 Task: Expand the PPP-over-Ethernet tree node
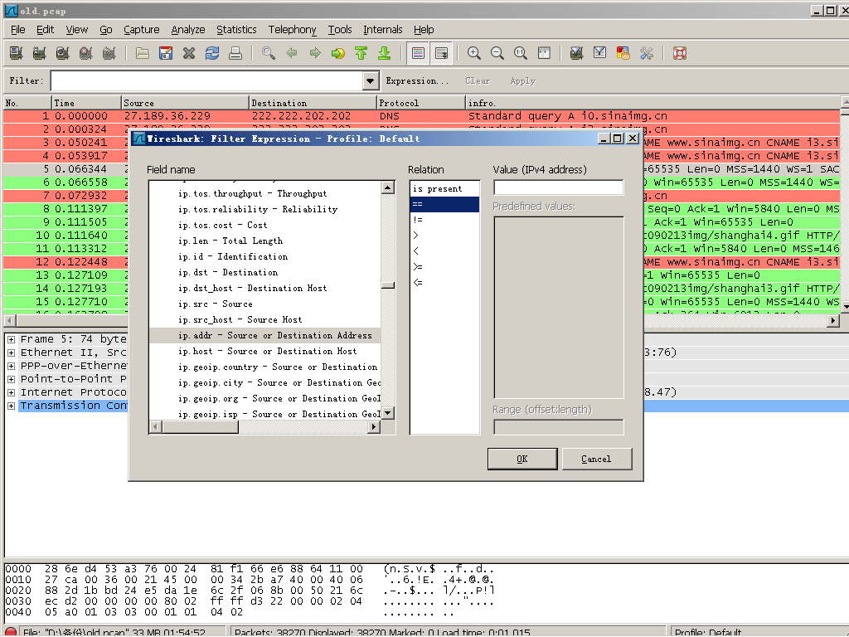(11, 366)
